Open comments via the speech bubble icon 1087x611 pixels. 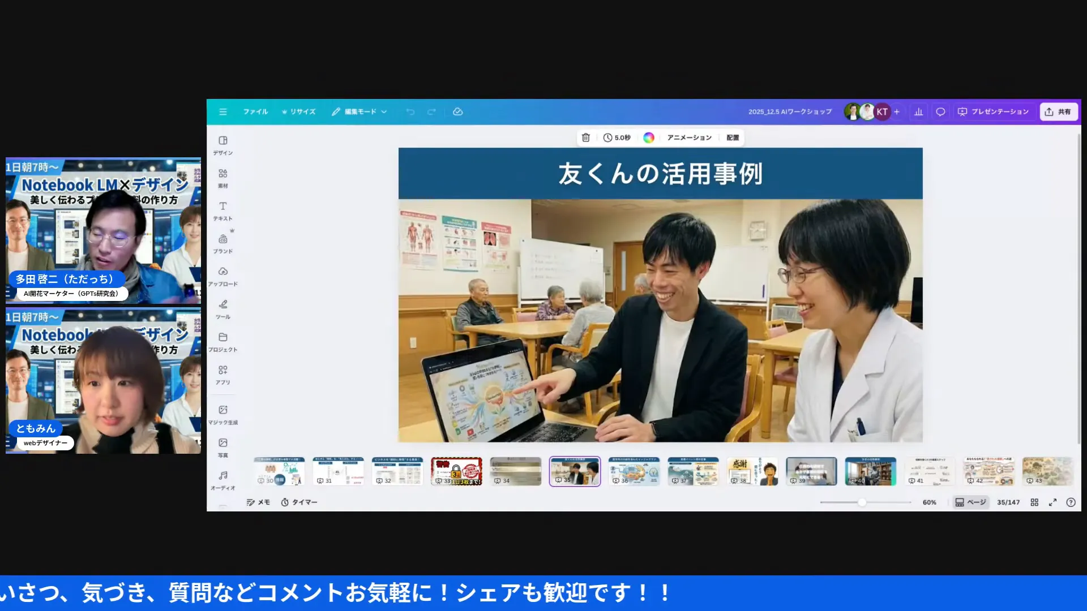click(940, 111)
